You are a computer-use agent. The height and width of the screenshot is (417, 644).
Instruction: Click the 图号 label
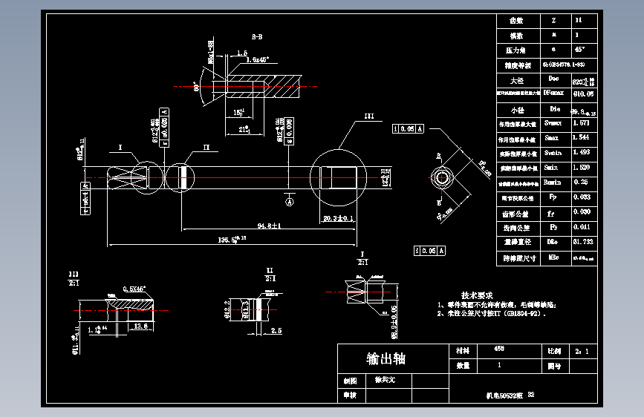point(554,366)
